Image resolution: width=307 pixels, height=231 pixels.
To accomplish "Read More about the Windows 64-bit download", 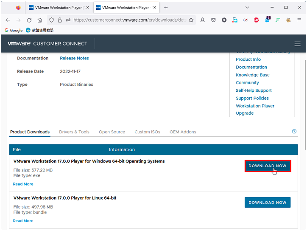I will click(23, 184).
